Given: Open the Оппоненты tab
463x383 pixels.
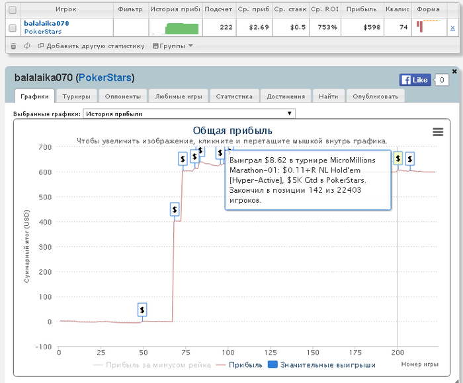Looking at the screenshot, I should pos(123,96).
